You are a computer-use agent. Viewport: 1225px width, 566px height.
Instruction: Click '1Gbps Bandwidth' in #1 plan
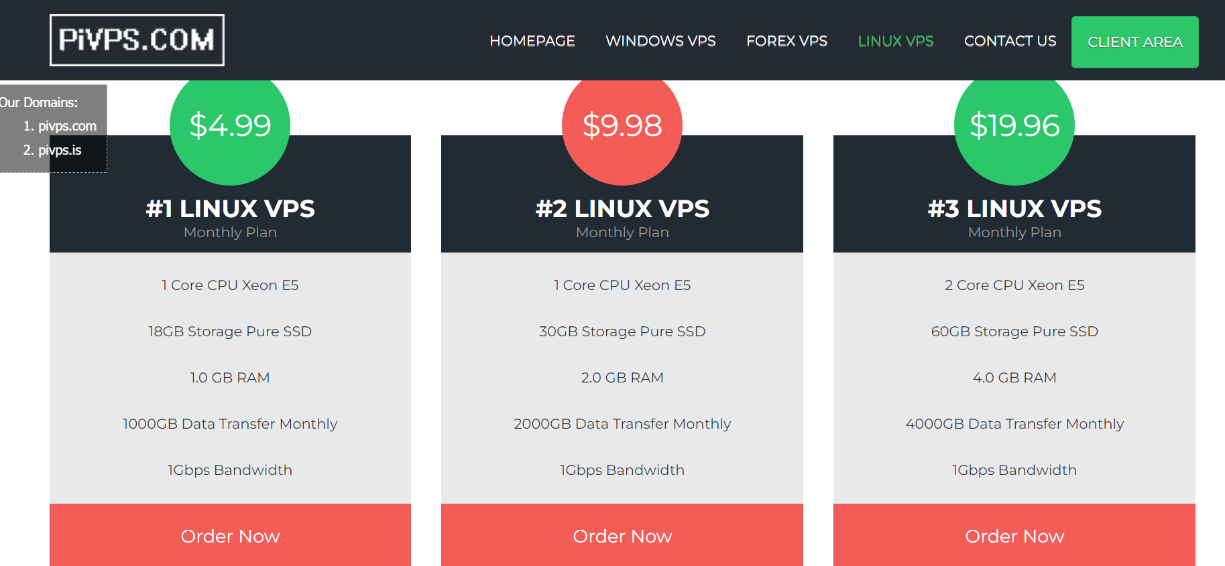point(230,470)
